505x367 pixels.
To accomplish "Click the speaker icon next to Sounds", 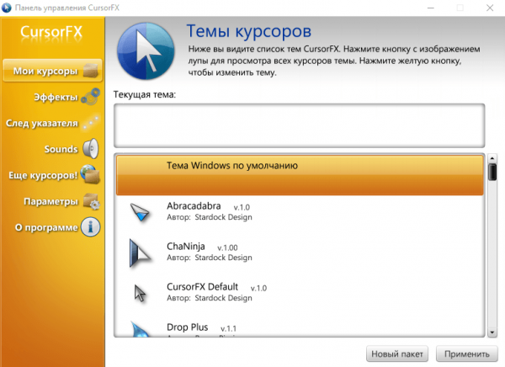I will pyautogui.click(x=91, y=148).
